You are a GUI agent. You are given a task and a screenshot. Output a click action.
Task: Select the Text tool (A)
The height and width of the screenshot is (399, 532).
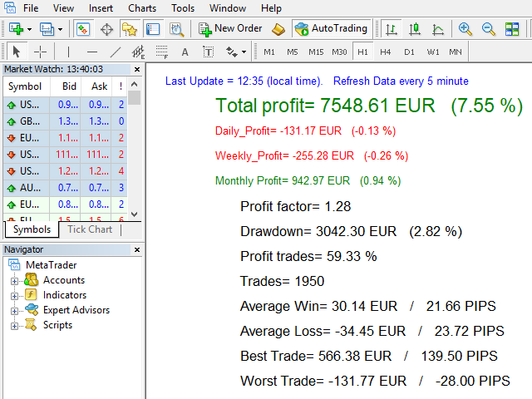(x=185, y=52)
